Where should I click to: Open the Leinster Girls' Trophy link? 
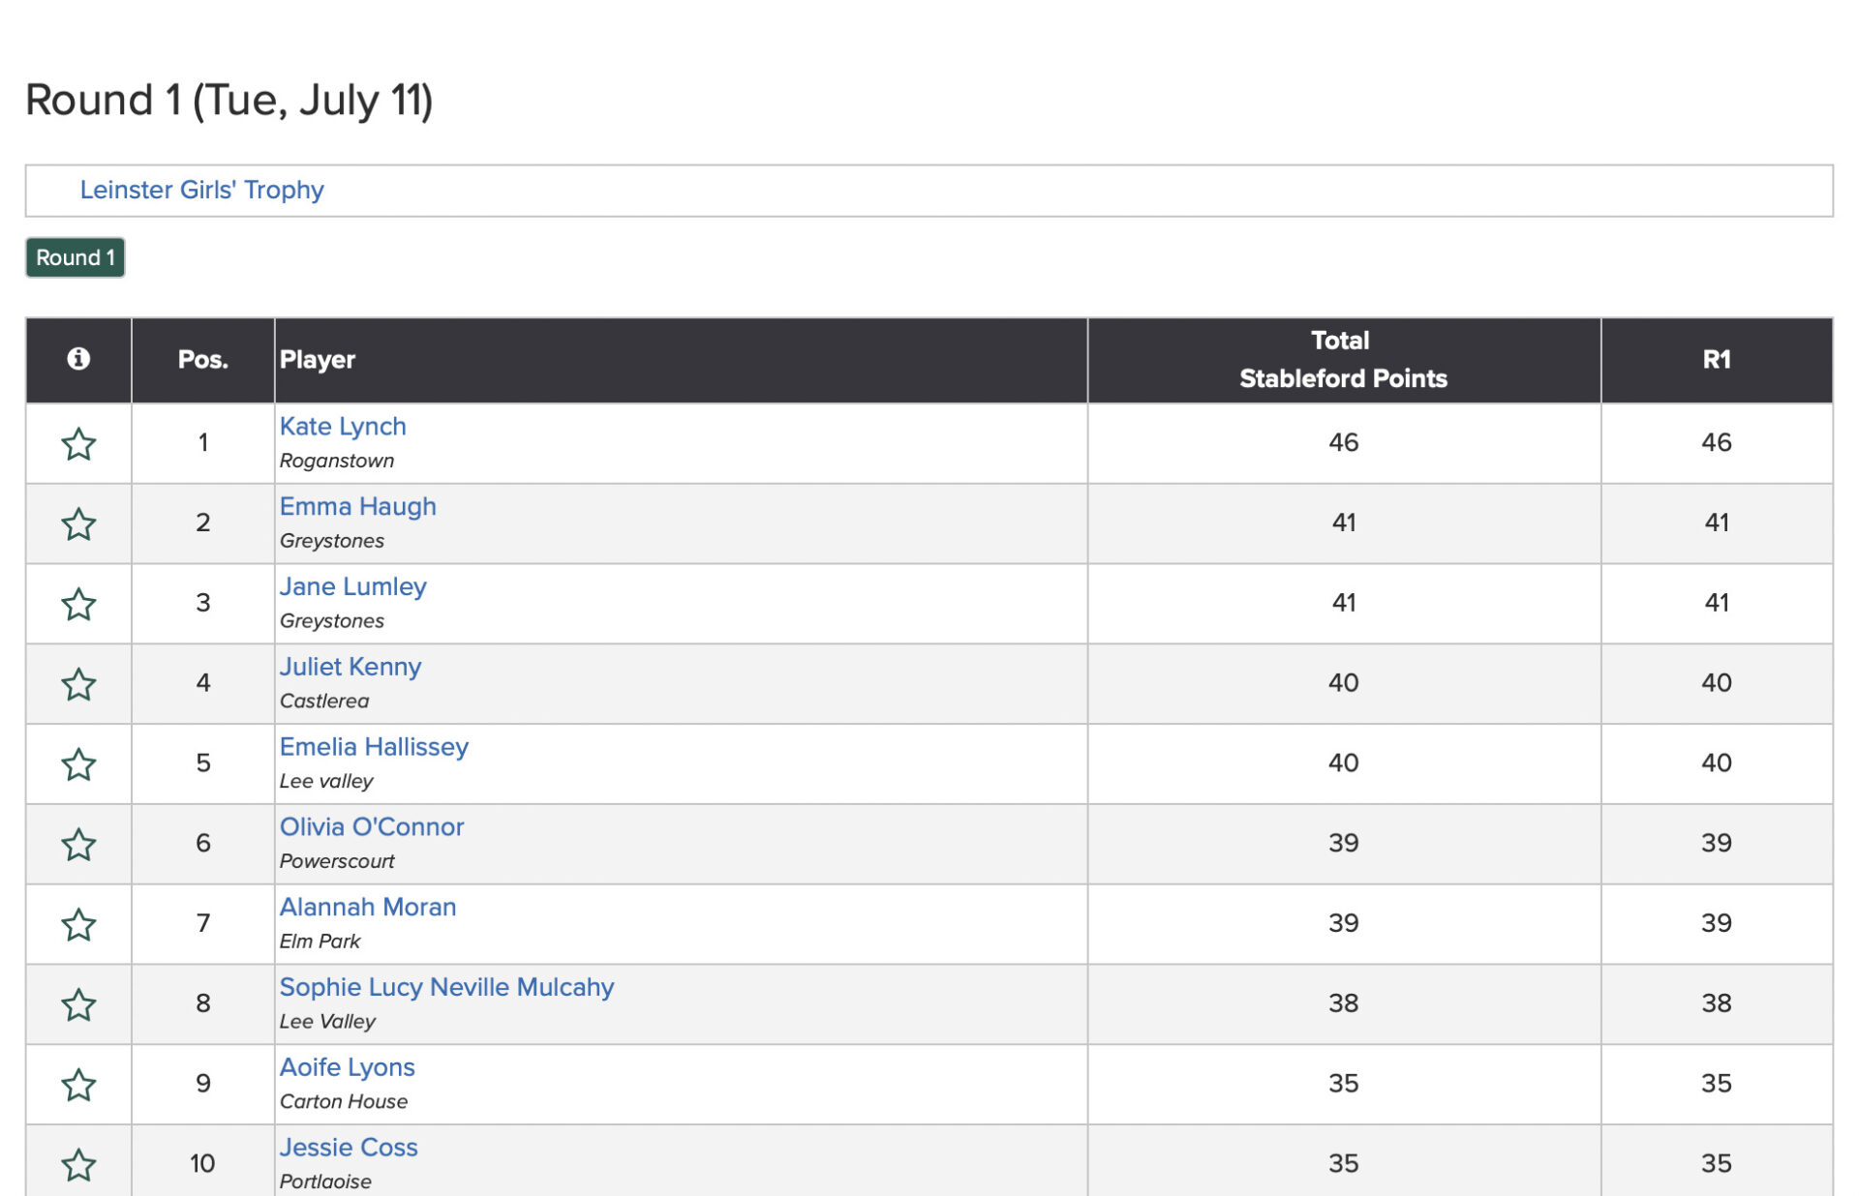(x=201, y=190)
